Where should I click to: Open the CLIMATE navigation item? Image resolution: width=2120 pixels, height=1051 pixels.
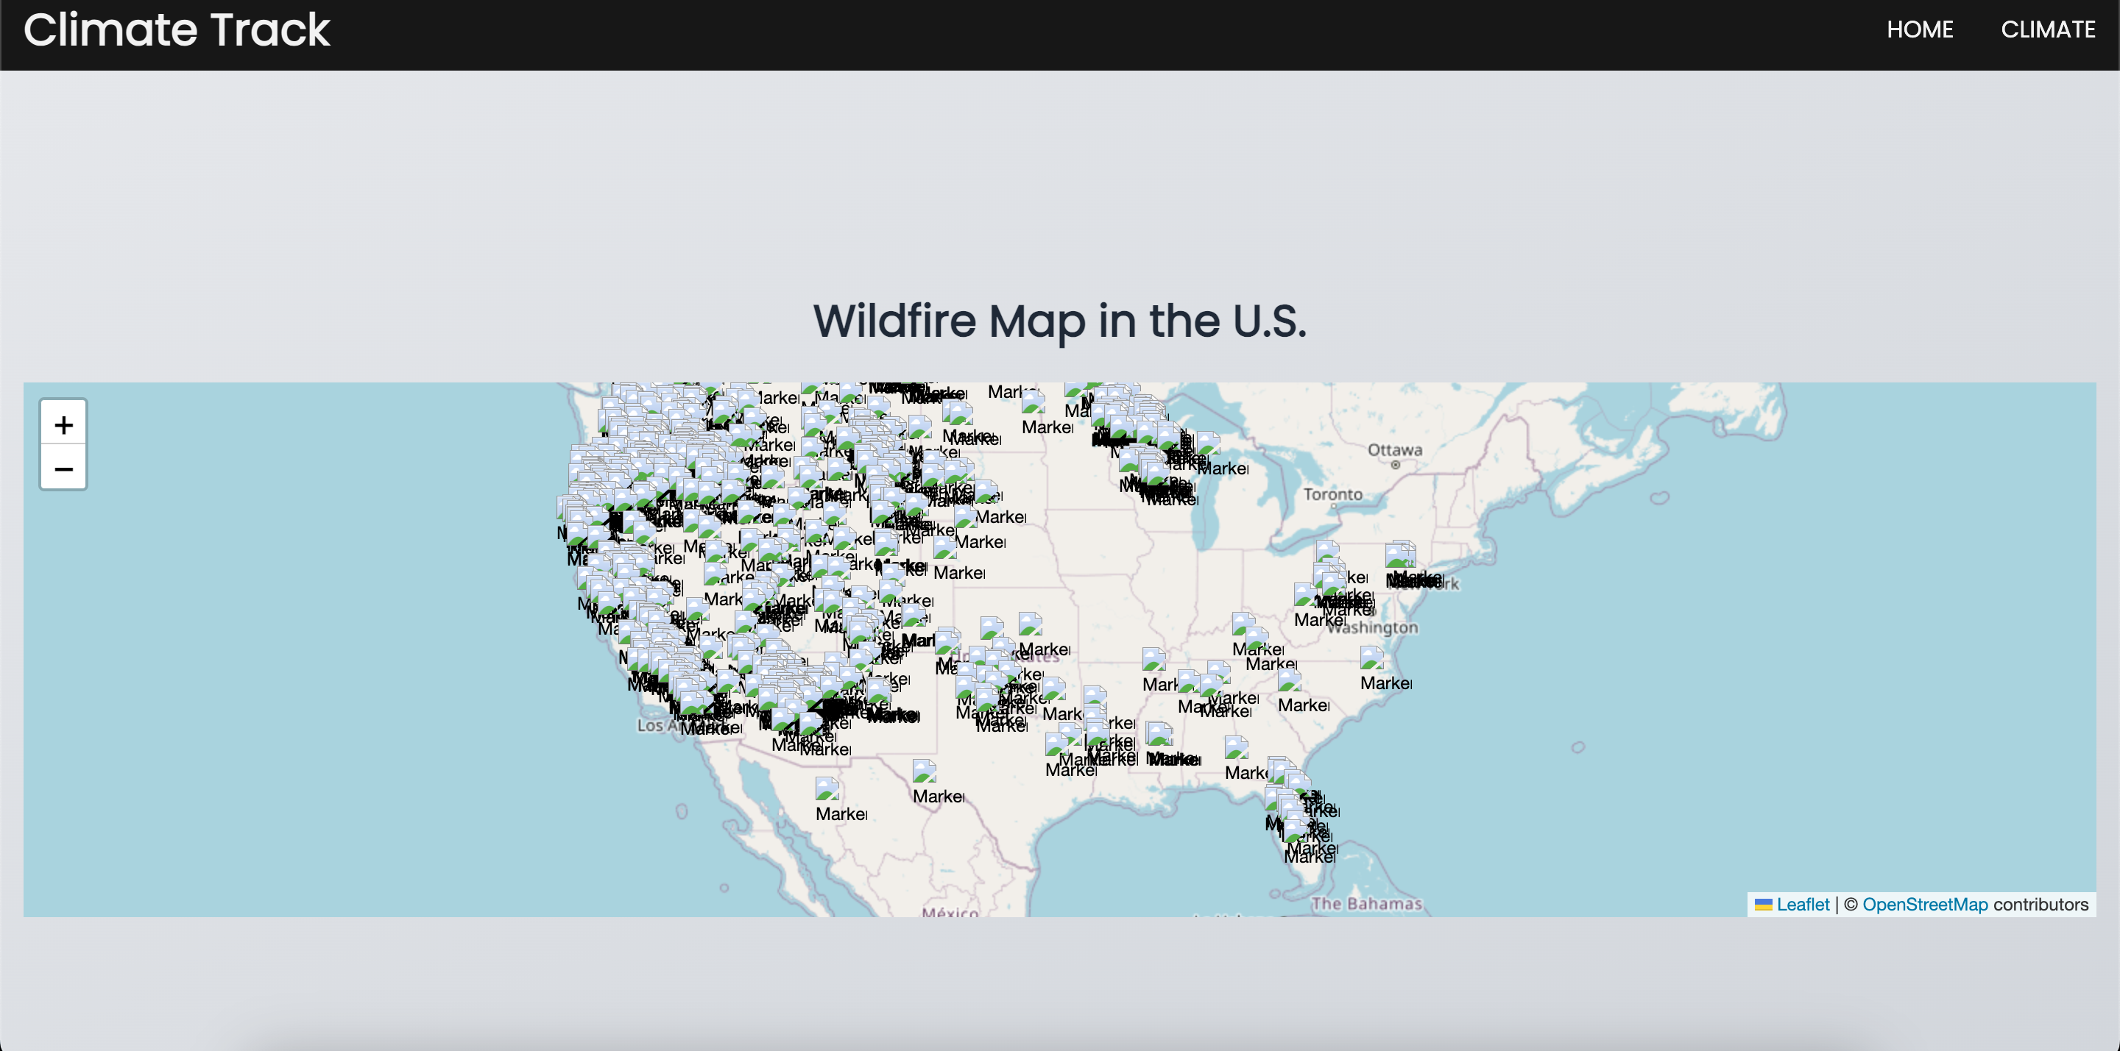pyautogui.click(x=2048, y=29)
